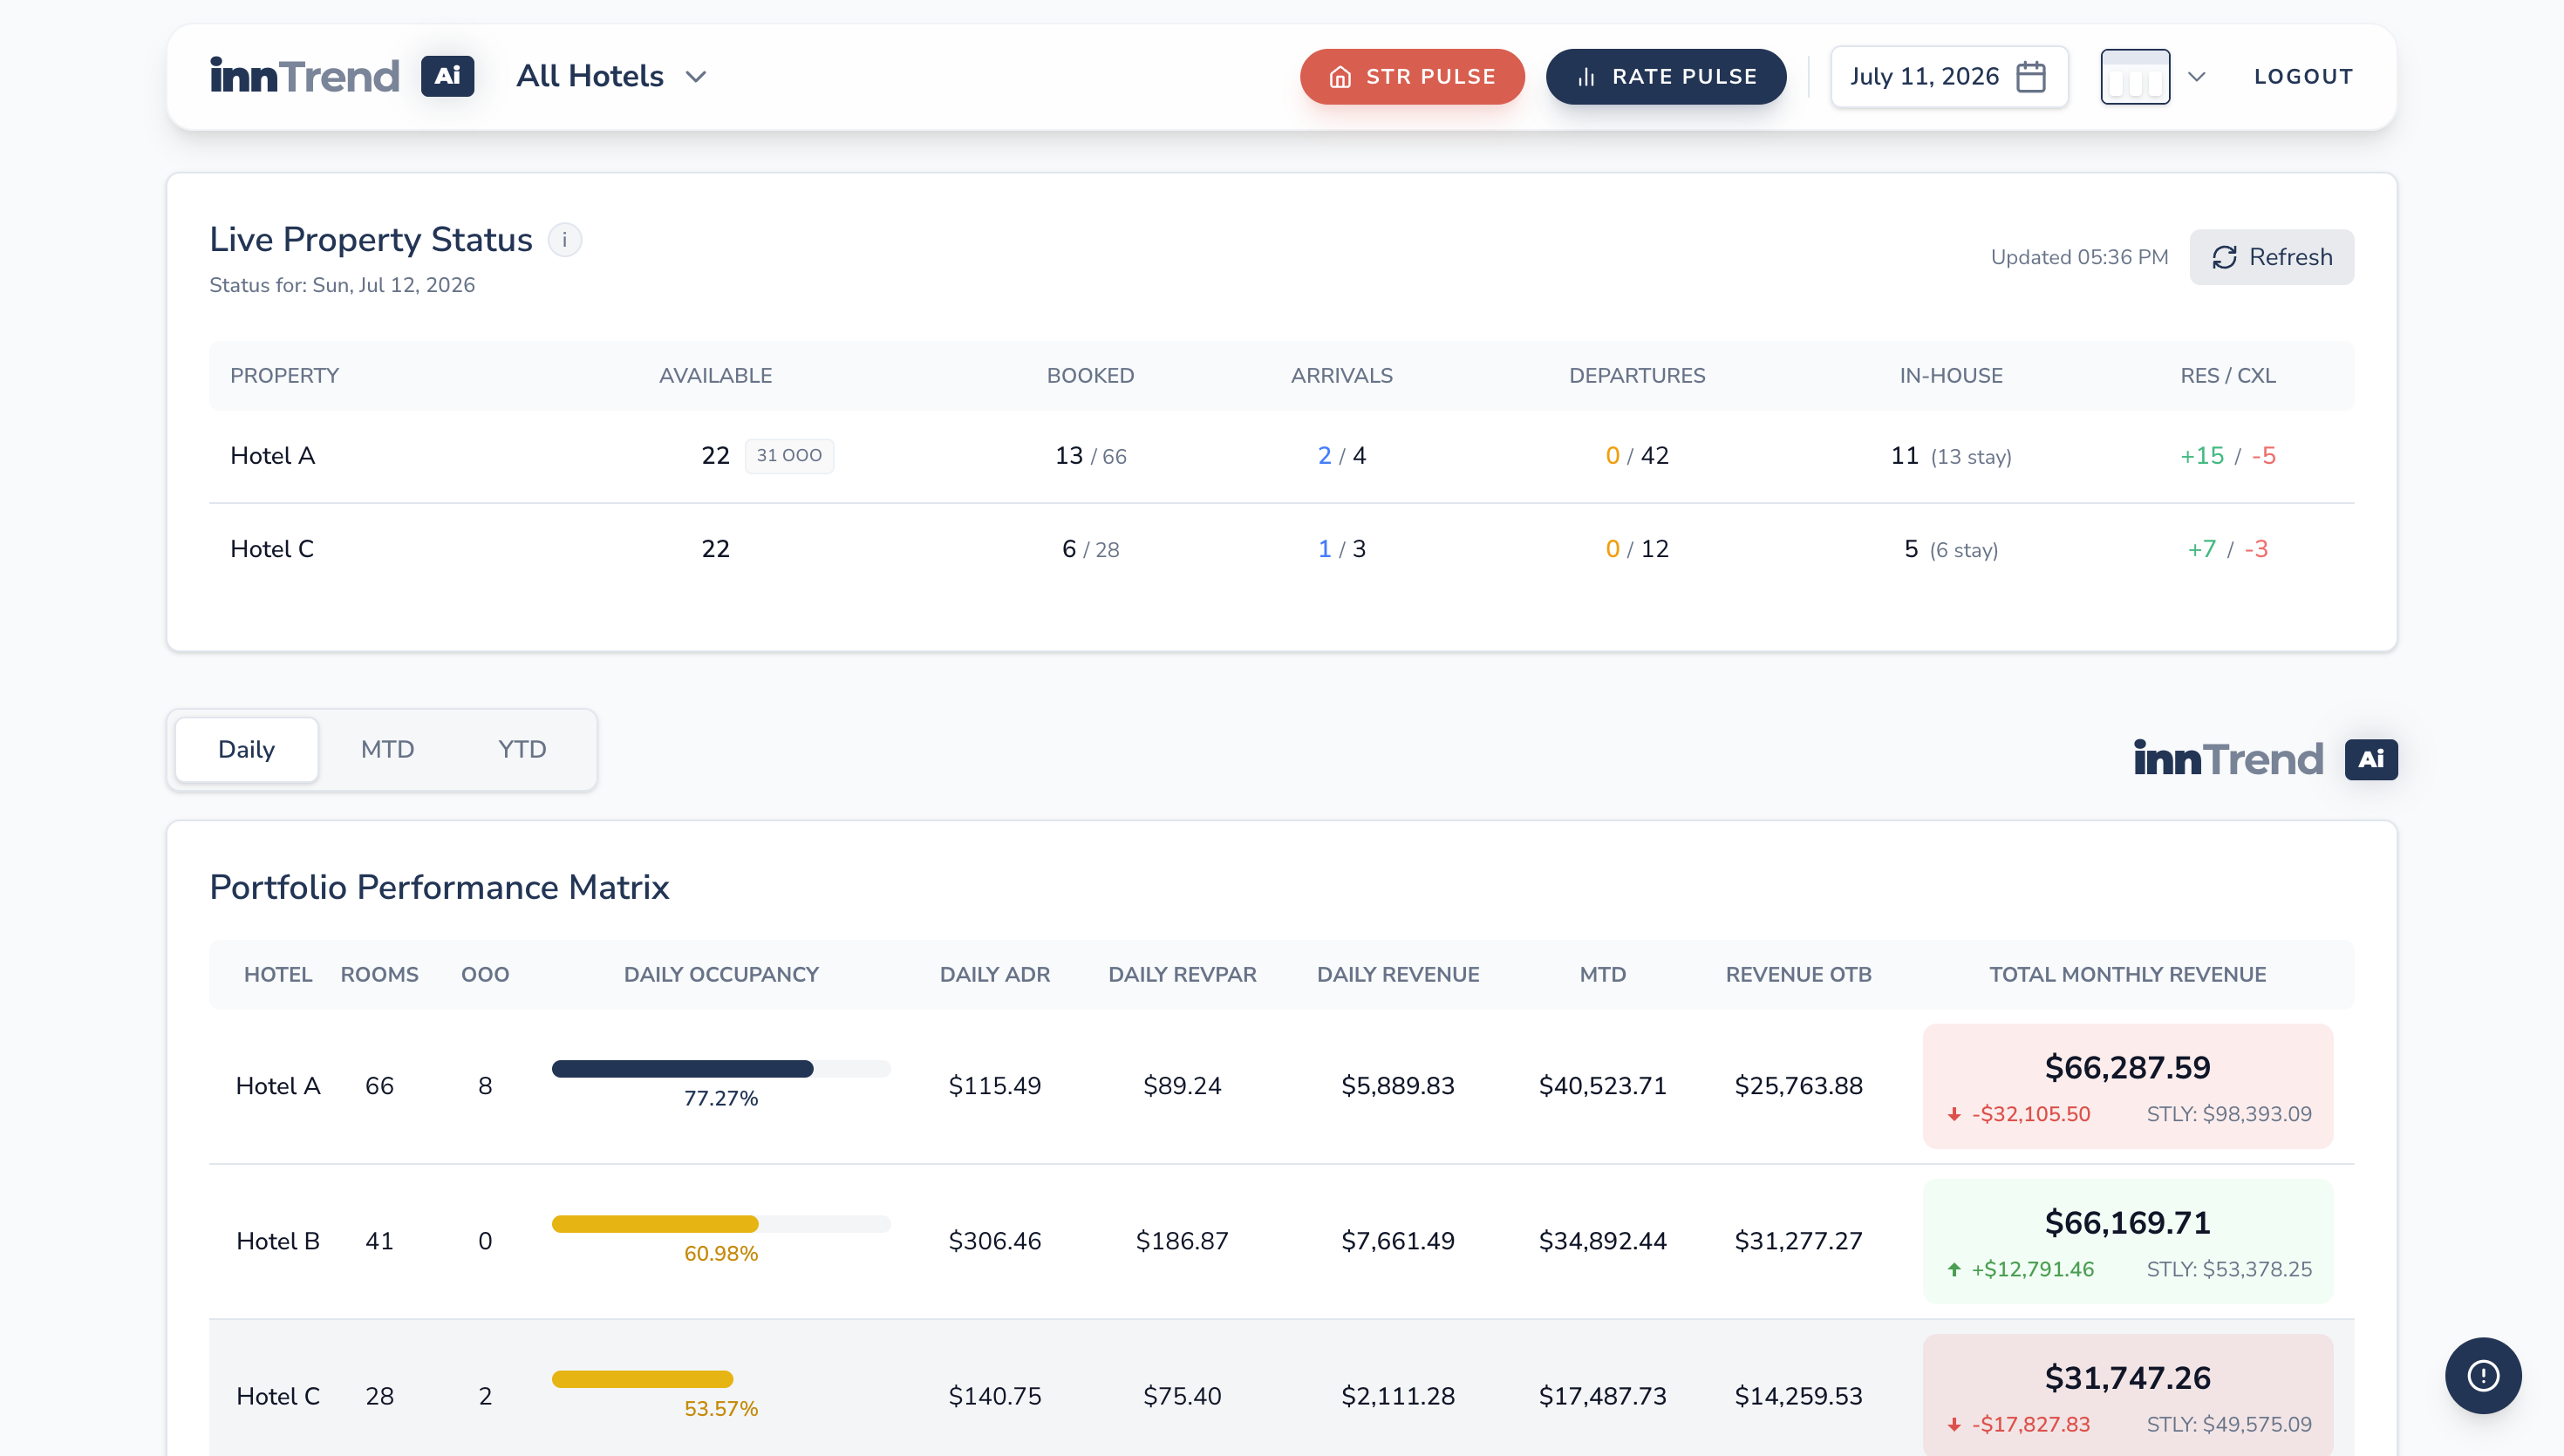Viewport: 2564px width, 1456px height.
Task: Click Hotel C arrivals value 1 / 3
Action: point(1341,548)
